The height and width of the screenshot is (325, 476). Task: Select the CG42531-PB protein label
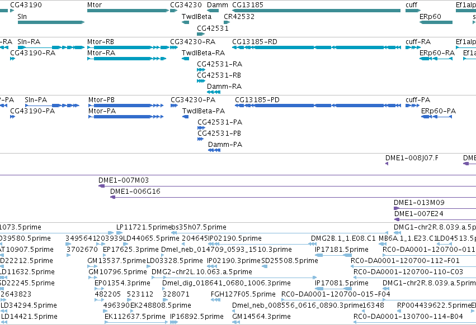pos(219,133)
